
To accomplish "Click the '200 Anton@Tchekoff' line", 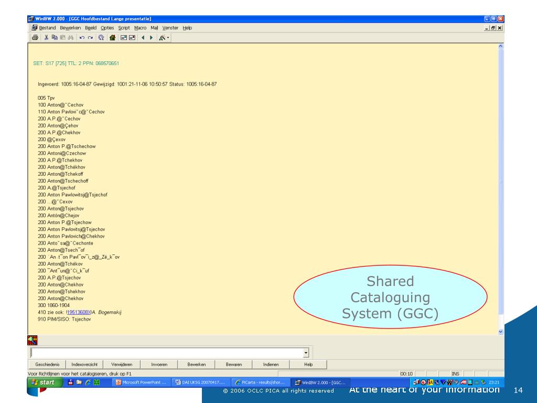I will pos(61,174).
